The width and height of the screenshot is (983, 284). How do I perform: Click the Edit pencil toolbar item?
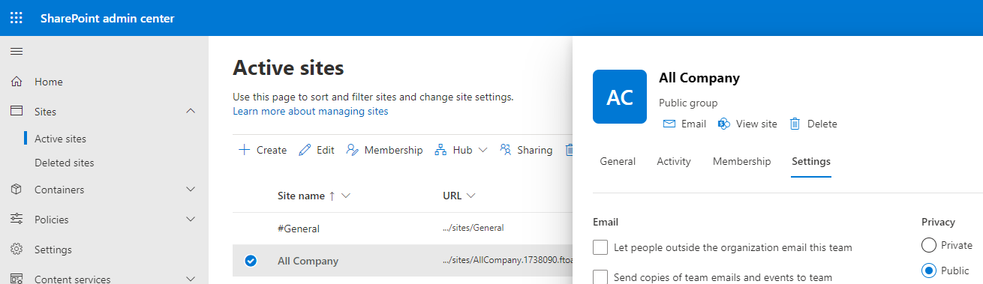pos(317,150)
